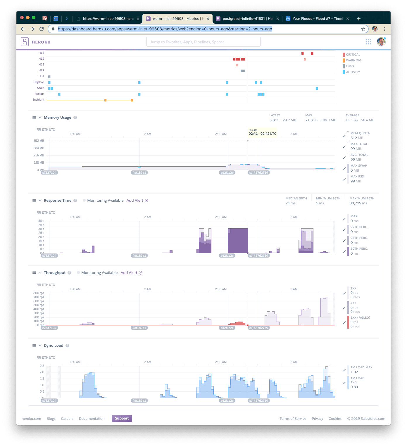This screenshot has width=407, height=447.
Task: Click the browser reload icon
Action: point(42,29)
